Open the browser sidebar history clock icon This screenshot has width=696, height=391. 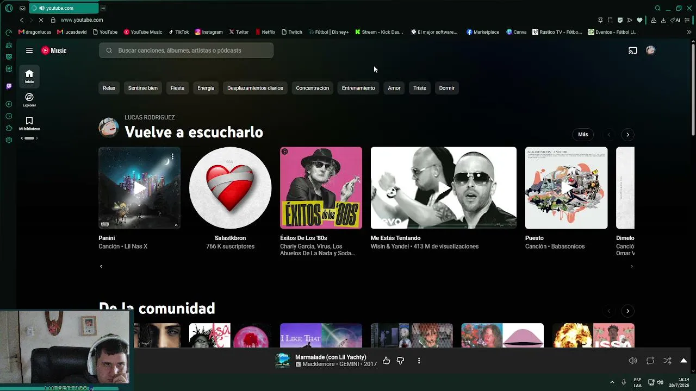coord(9,116)
